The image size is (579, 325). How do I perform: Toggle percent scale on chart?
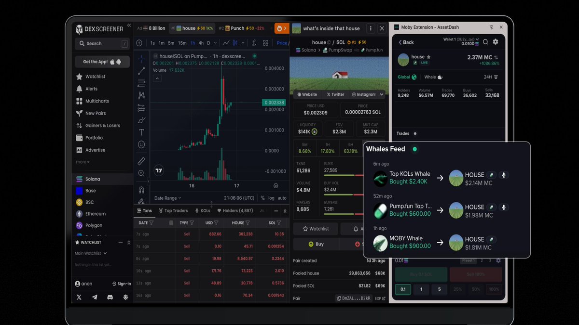[263, 198]
